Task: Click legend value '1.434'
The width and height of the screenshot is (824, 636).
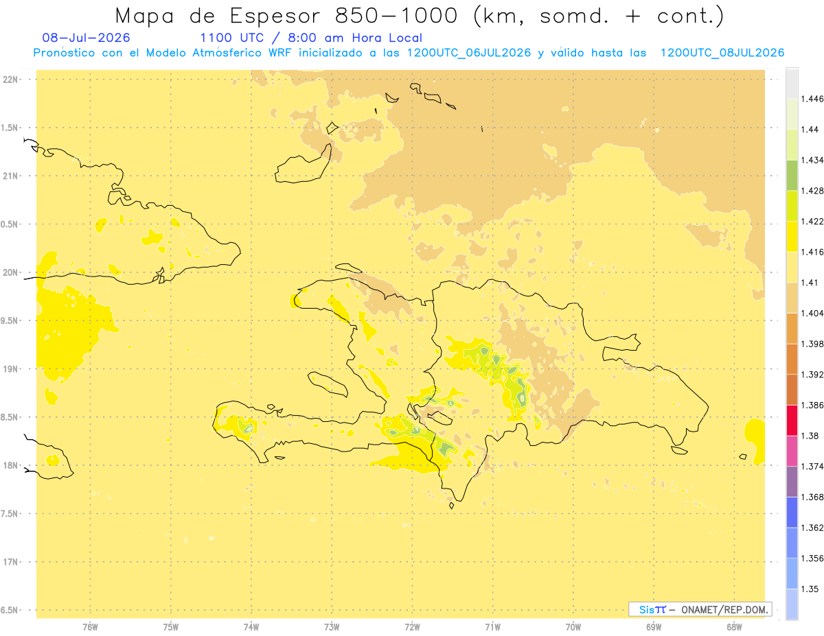Action: click(x=812, y=160)
